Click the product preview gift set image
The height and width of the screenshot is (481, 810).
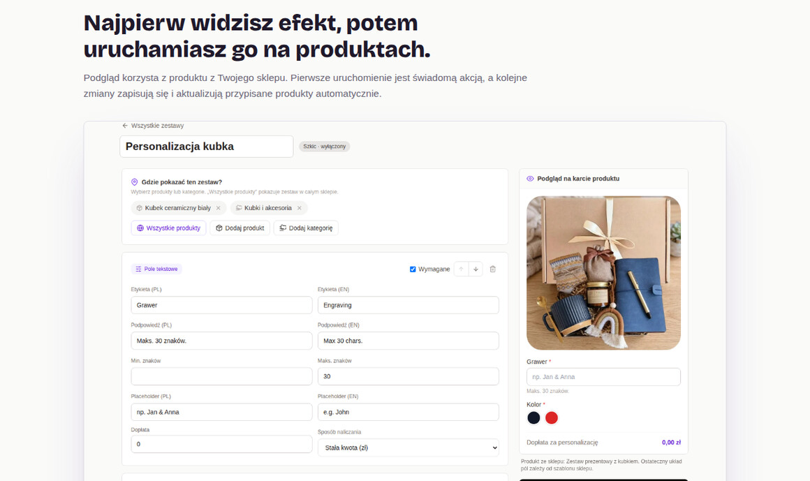click(x=603, y=273)
